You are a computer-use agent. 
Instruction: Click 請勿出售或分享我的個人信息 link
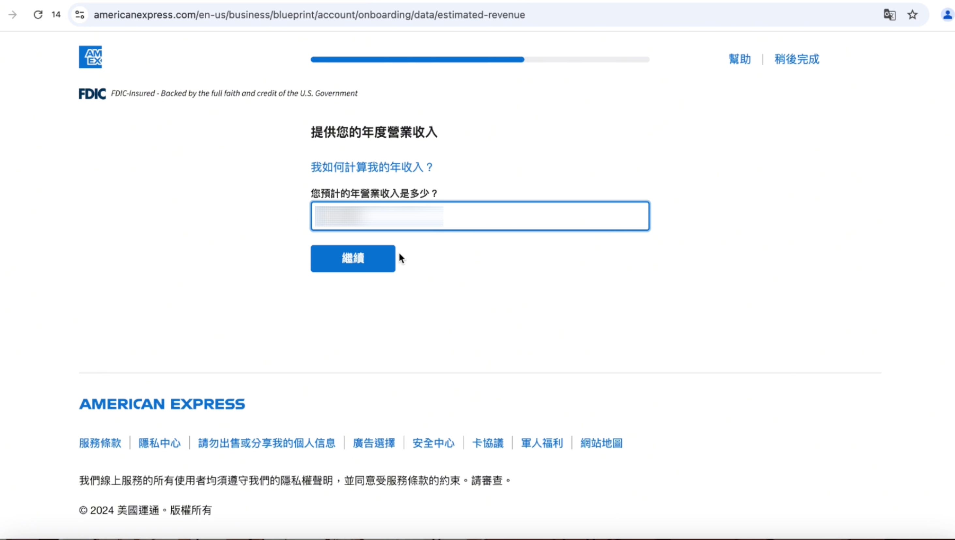click(267, 443)
